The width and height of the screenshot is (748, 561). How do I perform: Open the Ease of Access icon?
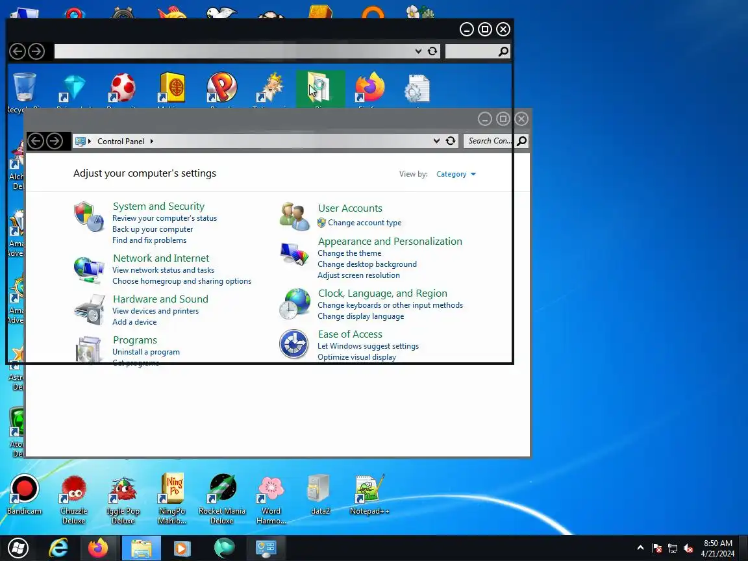[294, 344]
